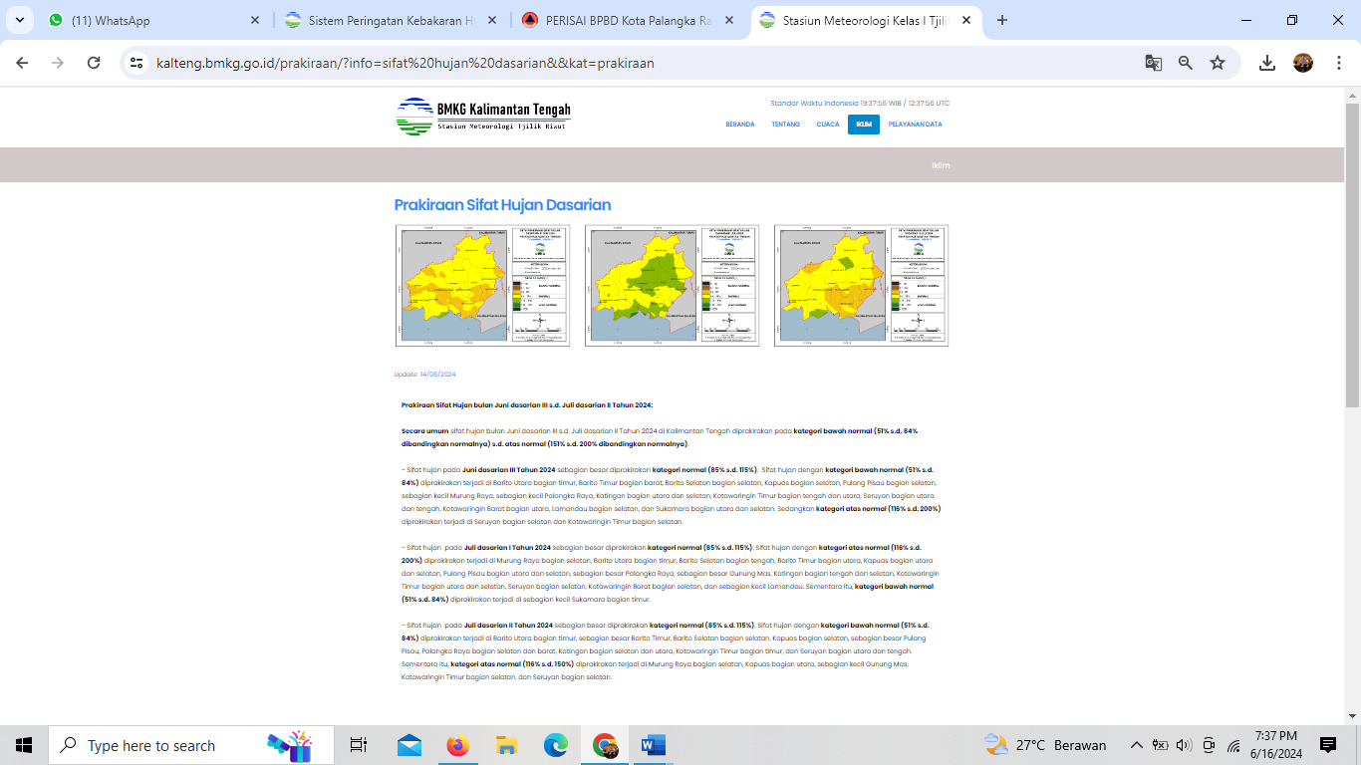Image resolution: width=1361 pixels, height=765 pixels.
Task: Bookmark this page with the star
Action: [1218, 63]
